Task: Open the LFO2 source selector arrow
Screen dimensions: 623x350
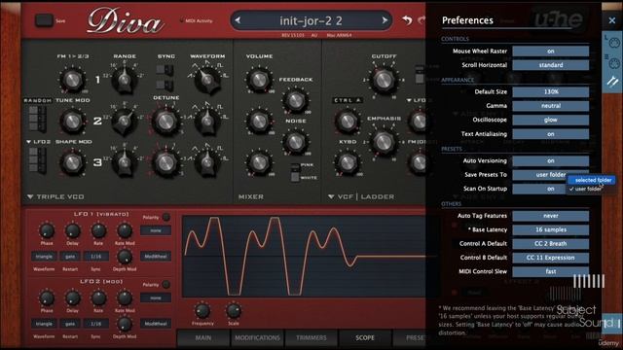Action: pos(29,142)
